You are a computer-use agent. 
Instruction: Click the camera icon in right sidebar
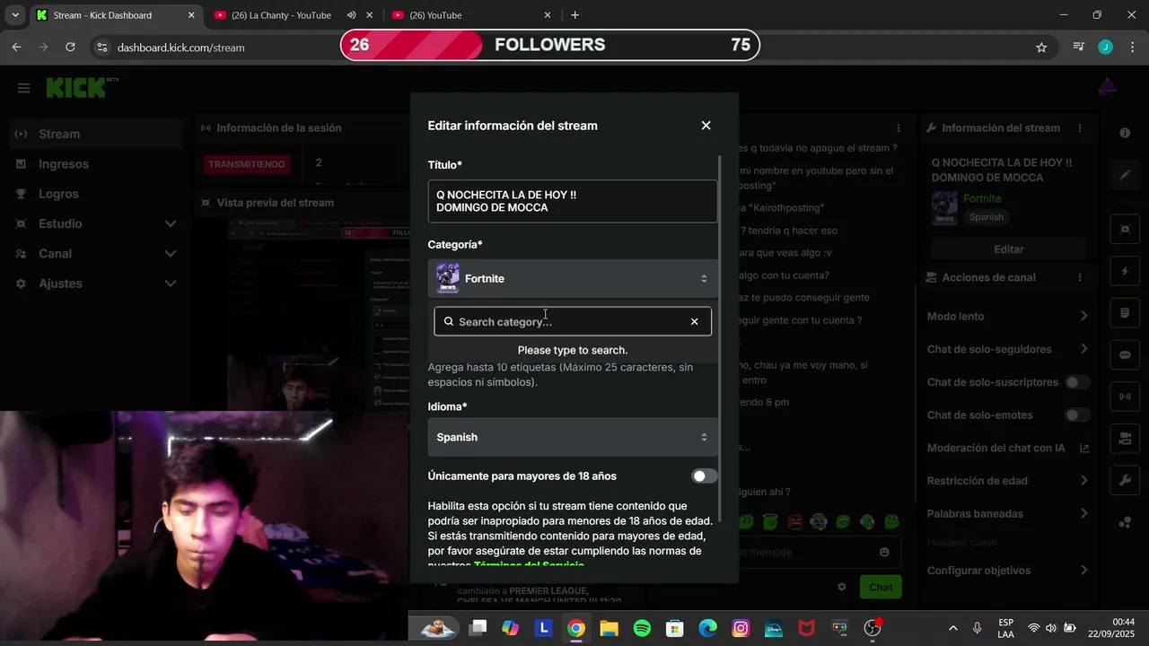[x=1125, y=439]
